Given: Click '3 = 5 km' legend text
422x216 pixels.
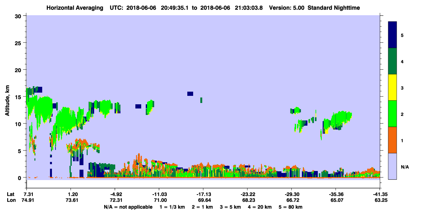Looking at the screenshot, I should click(231, 207).
